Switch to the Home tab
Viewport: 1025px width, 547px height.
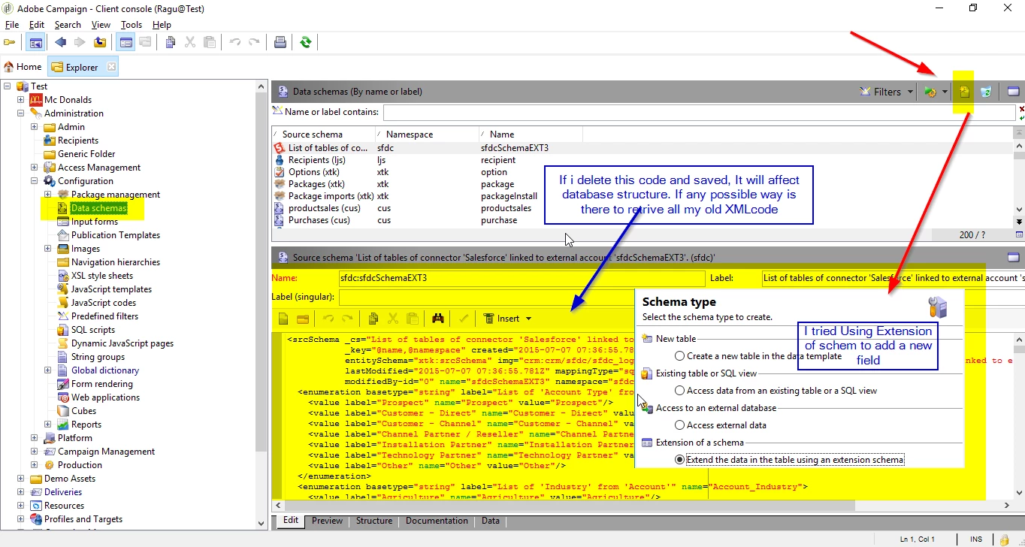click(23, 67)
